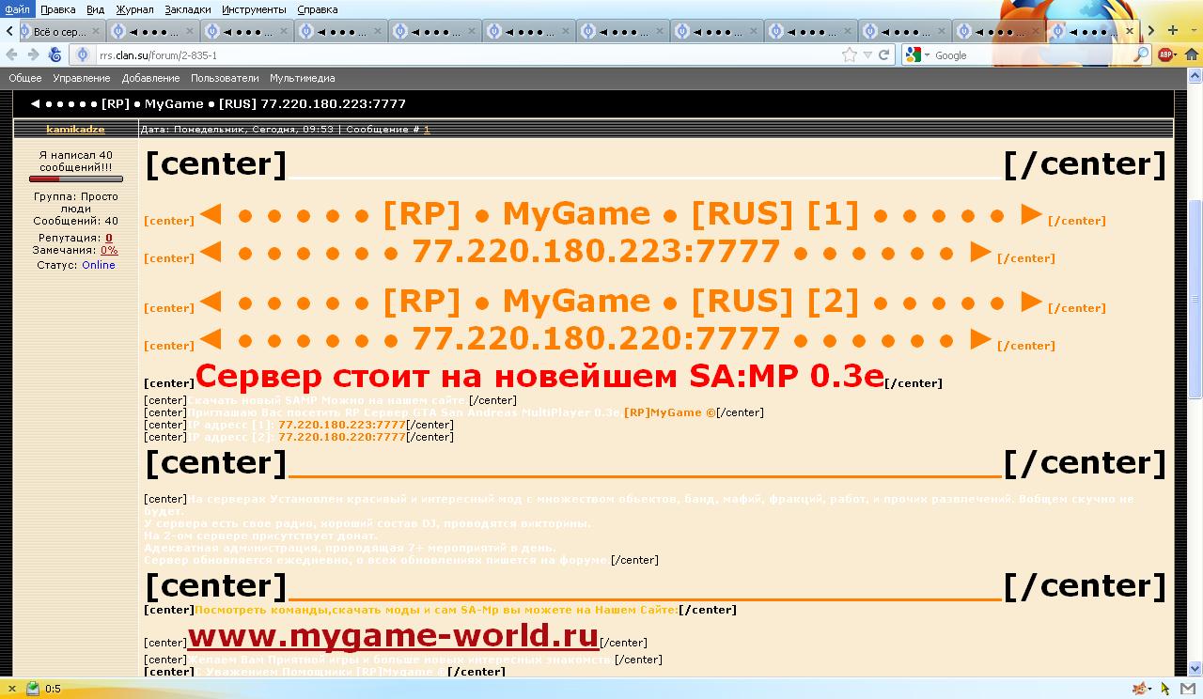Viewport: 1203px width, 699px height.
Task: Open the Справка menu
Action: 318,8
